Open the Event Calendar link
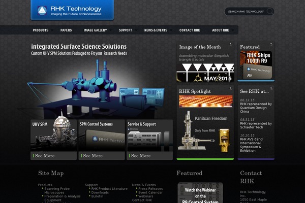The image size is (305, 203). click(x=150, y=192)
